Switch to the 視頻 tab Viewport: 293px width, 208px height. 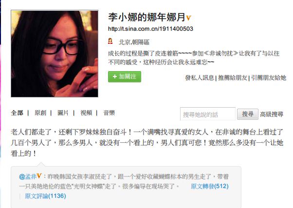click(86, 113)
